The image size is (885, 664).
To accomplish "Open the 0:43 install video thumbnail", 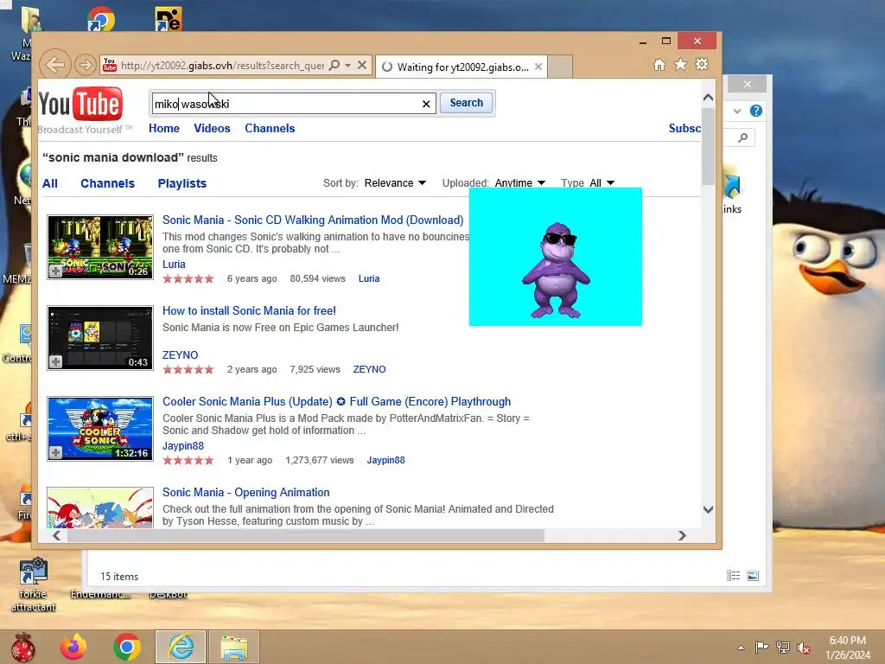I will point(100,338).
